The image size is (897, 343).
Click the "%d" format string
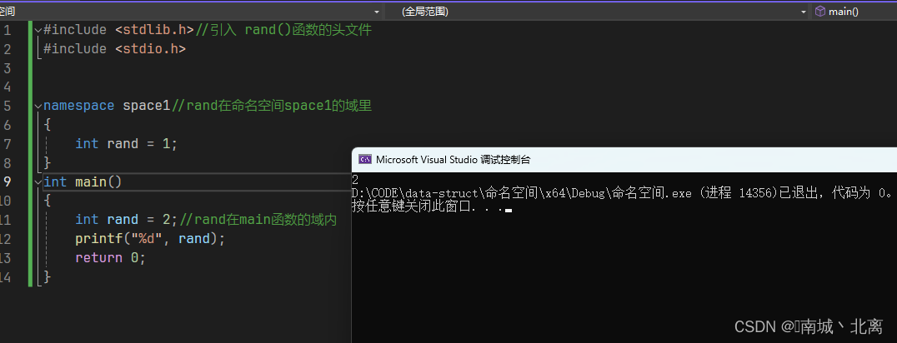(x=147, y=238)
